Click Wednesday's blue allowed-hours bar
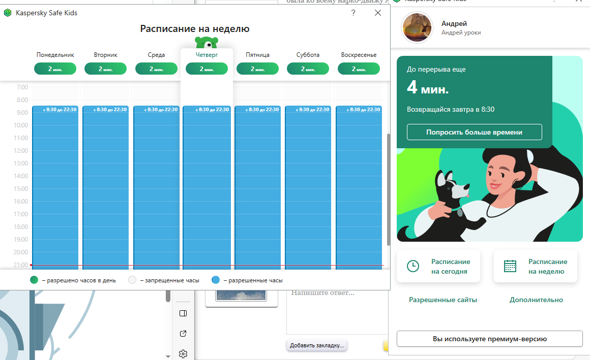The width and height of the screenshot is (590, 360). [x=157, y=187]
